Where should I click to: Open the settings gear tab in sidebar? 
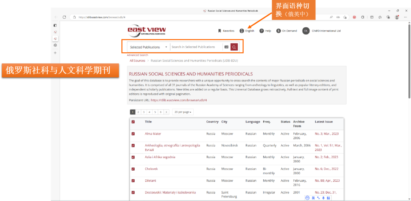point(55,45)
